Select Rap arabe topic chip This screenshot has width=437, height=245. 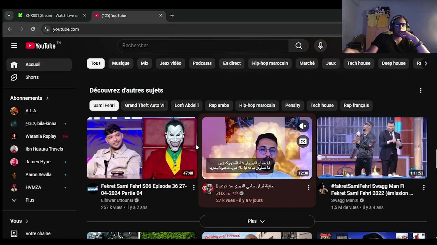coord(219,105)
